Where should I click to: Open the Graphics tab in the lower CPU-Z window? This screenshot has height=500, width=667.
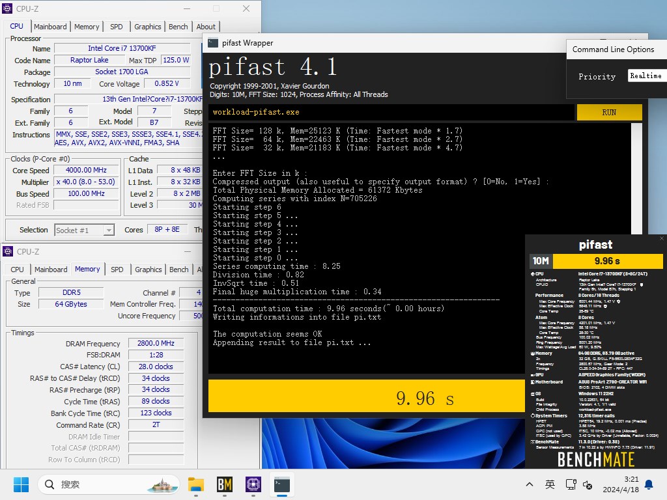[149, 270]
